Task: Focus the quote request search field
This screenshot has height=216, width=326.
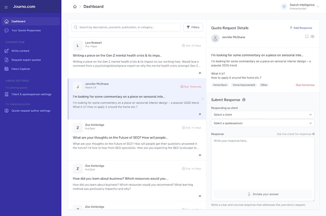Action: coord(127,27)
